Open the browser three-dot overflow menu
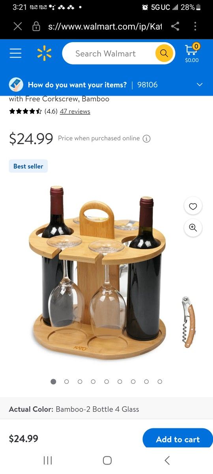 point(195,26)
